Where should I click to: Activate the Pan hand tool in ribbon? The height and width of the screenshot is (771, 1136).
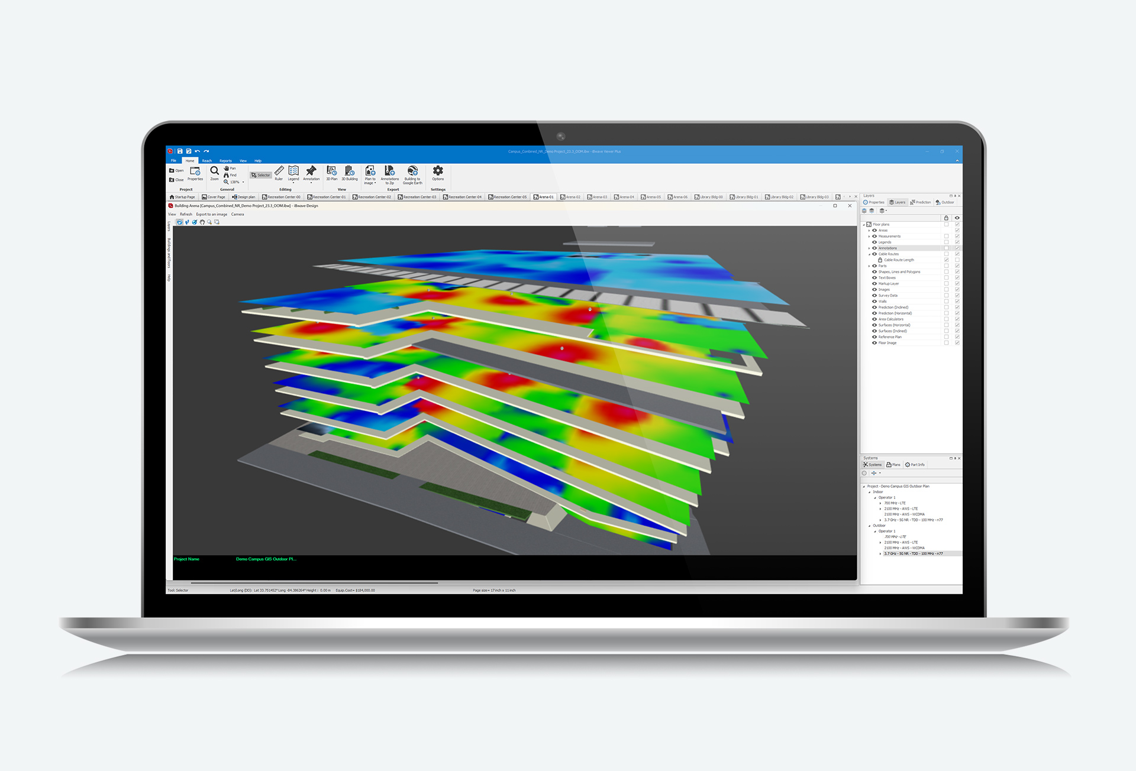click(x=230, y=169)
